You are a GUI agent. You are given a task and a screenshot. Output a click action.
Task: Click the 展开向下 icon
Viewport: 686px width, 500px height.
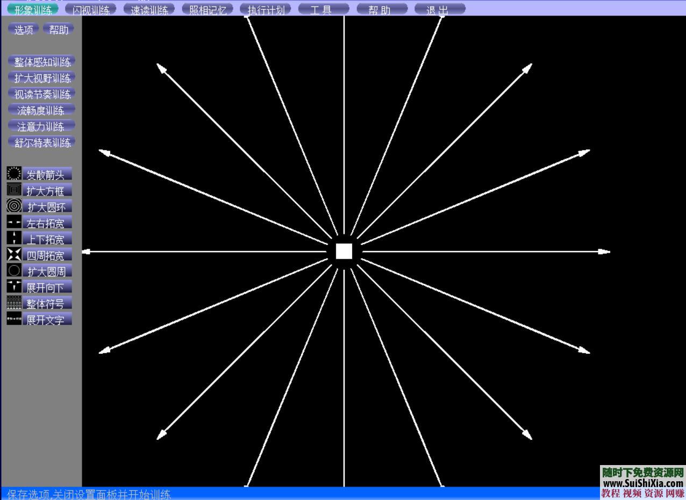pyautogui.click(x=14, y=286)
